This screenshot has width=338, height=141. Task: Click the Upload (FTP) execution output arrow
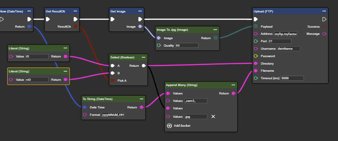(324, 19)
